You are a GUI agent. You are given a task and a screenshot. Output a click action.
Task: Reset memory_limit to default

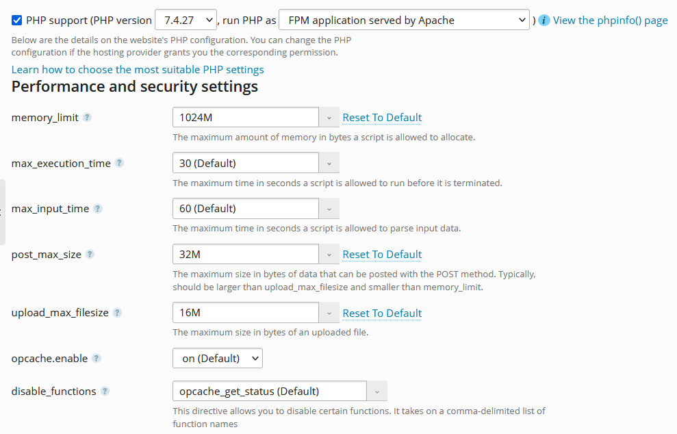coord(382,118)
